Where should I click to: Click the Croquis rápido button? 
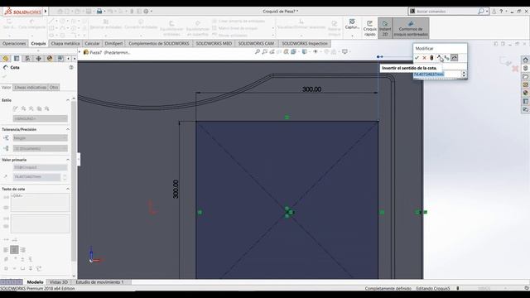click(x=370, y=27)
